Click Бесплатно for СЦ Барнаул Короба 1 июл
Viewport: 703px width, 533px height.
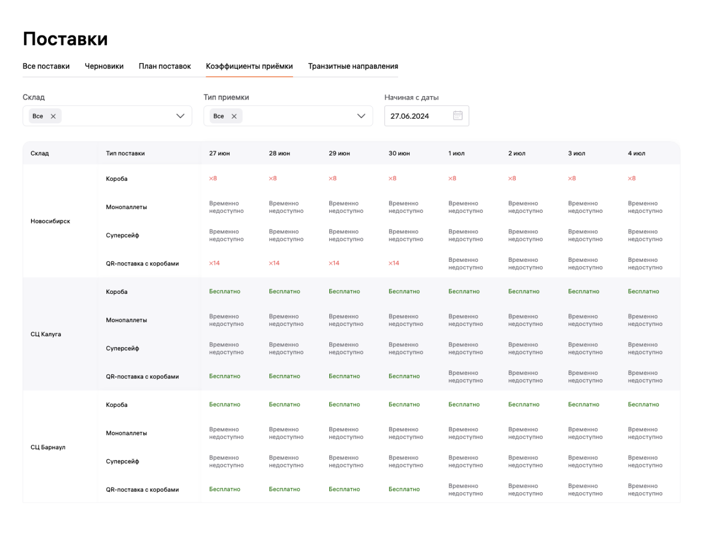464,404
